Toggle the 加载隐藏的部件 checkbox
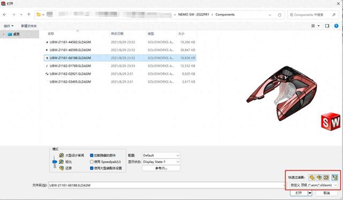This screenshot has height=200, width=343. pyautogui.click(x=92, y=155)
